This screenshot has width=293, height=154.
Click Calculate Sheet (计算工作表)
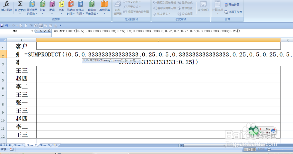point(233,12)
